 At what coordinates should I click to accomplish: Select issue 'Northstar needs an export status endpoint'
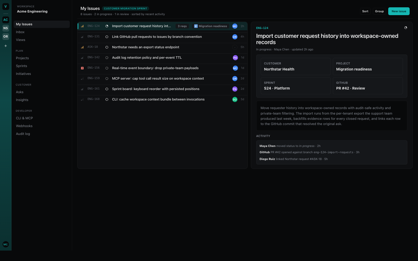click(162, 47)
